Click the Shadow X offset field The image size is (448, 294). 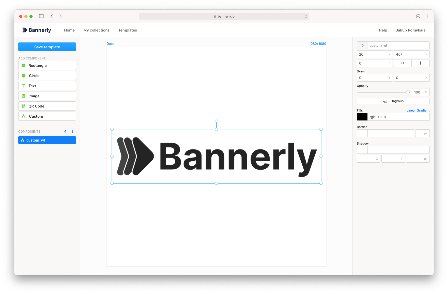pyautogui.click(x=368, y=159)
